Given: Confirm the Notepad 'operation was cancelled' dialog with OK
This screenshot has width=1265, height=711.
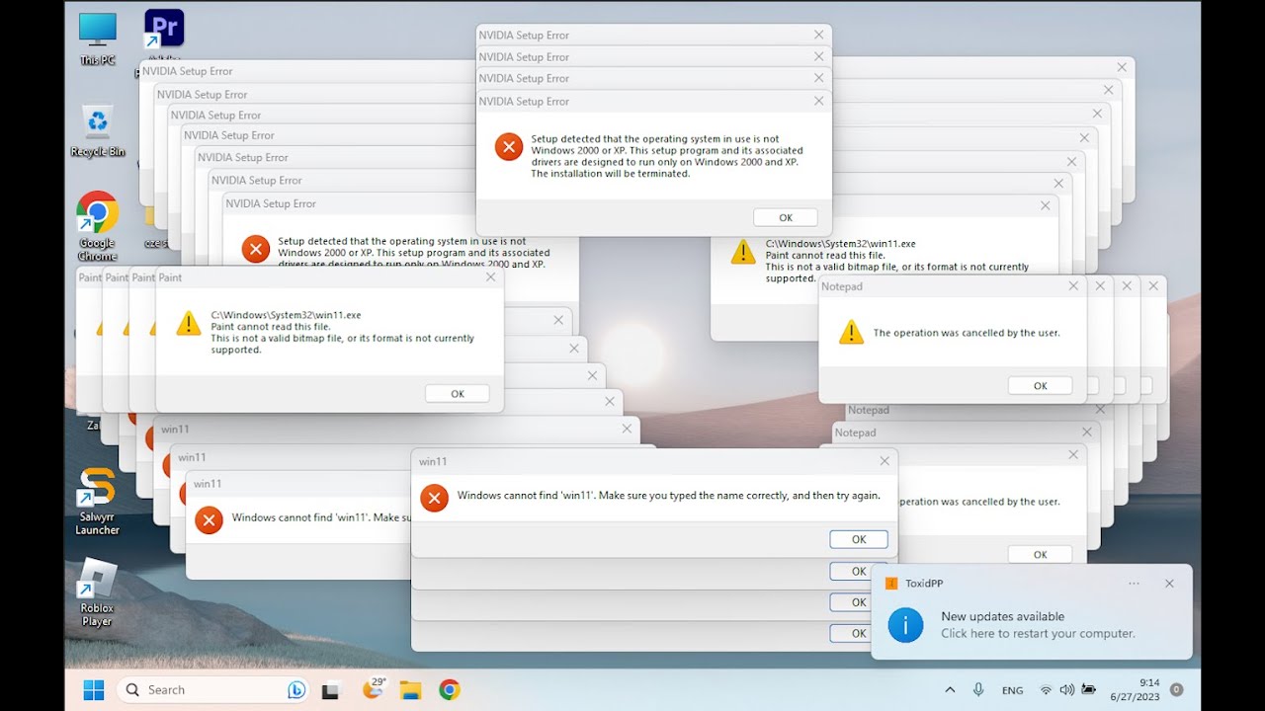Looking at the screenshot, I should [1040, 386].
